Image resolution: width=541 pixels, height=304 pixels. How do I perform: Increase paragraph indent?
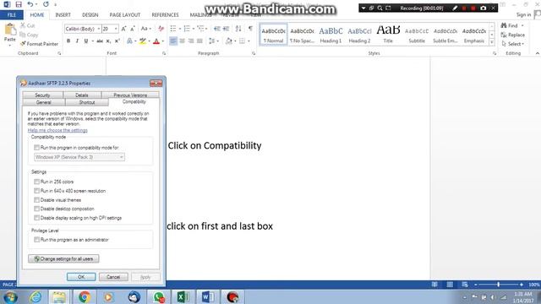click(x=226, y=29)
